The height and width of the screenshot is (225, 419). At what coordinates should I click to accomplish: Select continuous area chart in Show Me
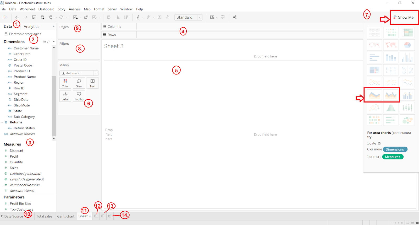pos(374,95)
